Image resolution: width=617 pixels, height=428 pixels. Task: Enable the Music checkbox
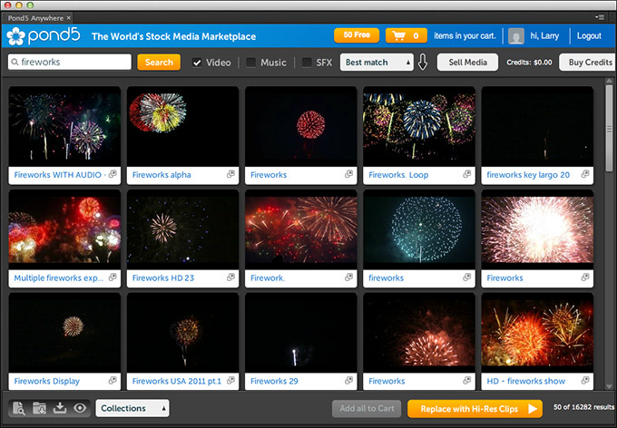(251, 63)
